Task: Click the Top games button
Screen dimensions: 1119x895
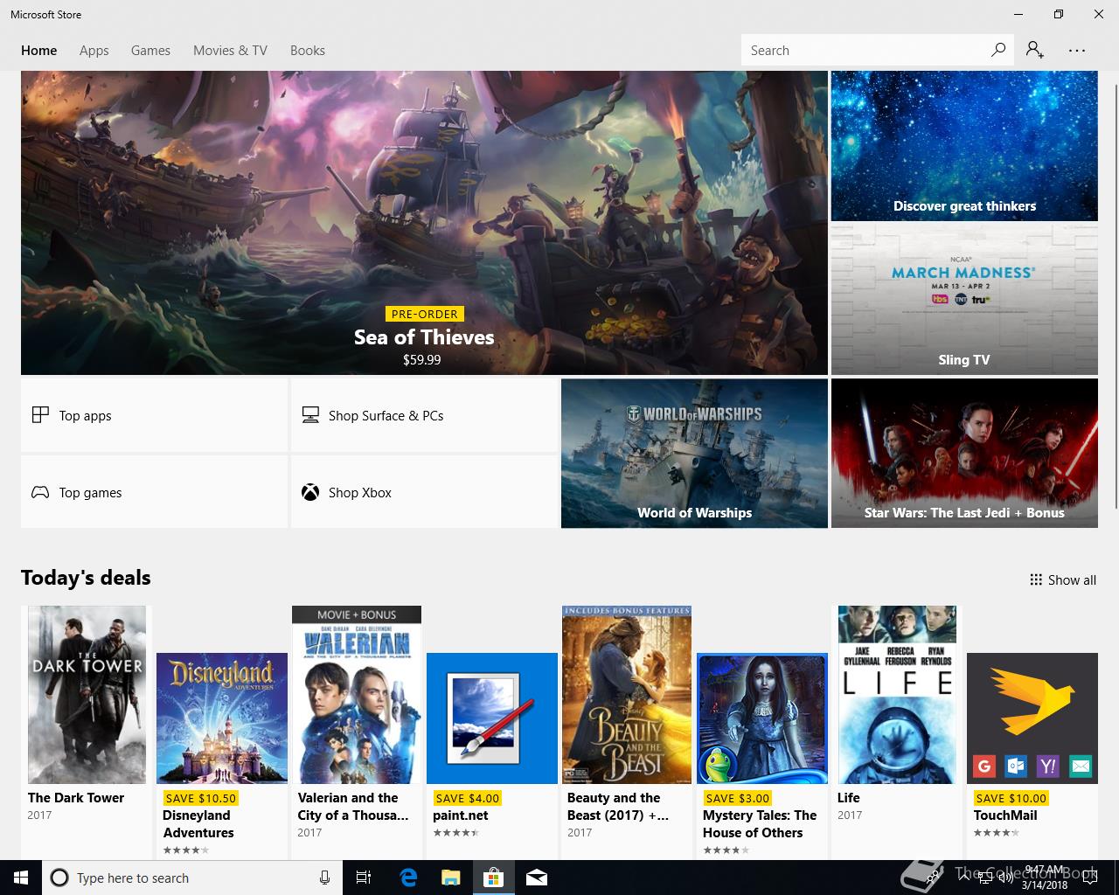Action: (x=154, y=492)
